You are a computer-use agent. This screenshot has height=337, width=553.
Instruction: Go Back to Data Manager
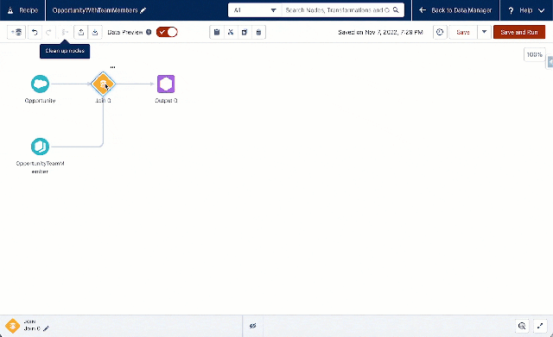[455, 10]
